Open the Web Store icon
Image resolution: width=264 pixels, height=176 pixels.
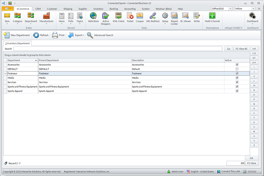[x=93, y=17]
